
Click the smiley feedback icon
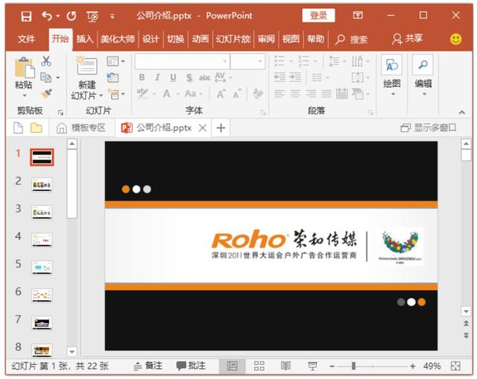click(x=455, y=39)
